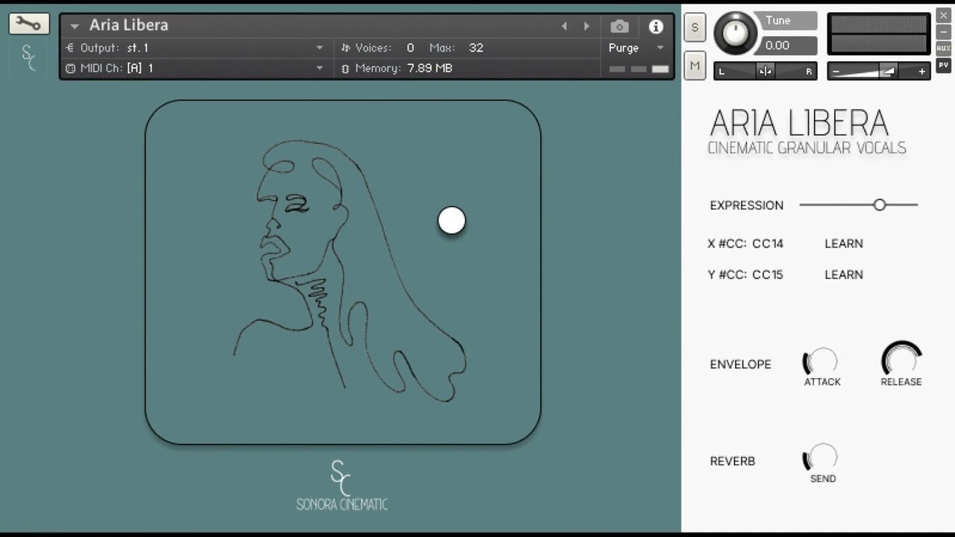Click the voices icon beside Voices label
Image resolution: width=955 pixels, height=537 pixels.
pos(345,48)
